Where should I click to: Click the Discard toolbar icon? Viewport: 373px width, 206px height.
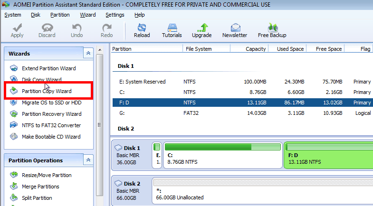pyautogui.click(x=47, y=28)
